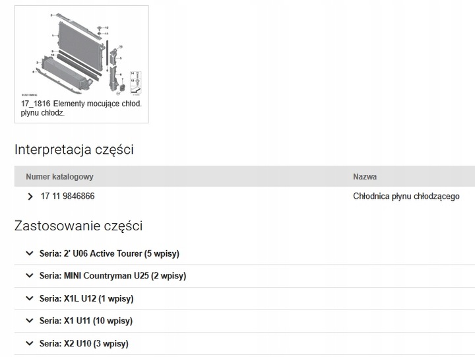475x357 pixels.
Task: Click the Nazwa column header
Action: [x=365, y=177]
